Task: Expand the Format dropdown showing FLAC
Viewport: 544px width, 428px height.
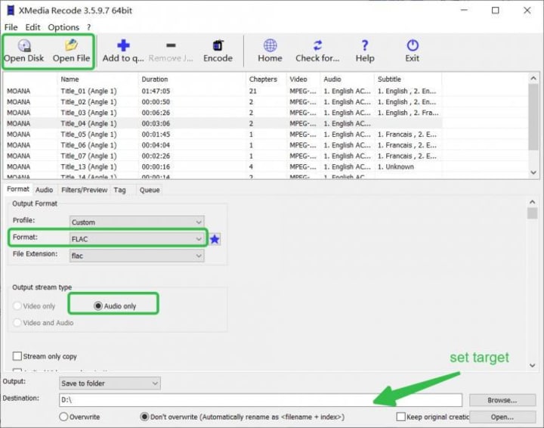Action: [x=137, y=239]
